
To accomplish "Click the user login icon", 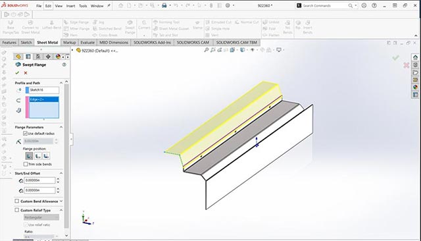I will pyautogui.click(x=364, y=6).
